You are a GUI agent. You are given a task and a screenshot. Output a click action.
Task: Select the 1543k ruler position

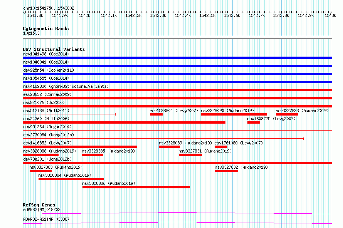tap(330, 15)
